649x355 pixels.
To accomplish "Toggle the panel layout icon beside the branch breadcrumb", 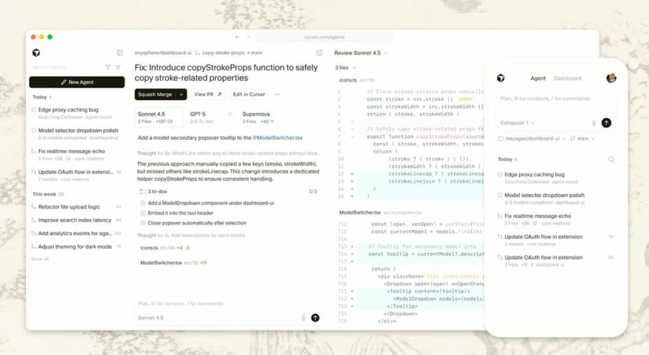I will pyautogui.click(x=319, y=52).
